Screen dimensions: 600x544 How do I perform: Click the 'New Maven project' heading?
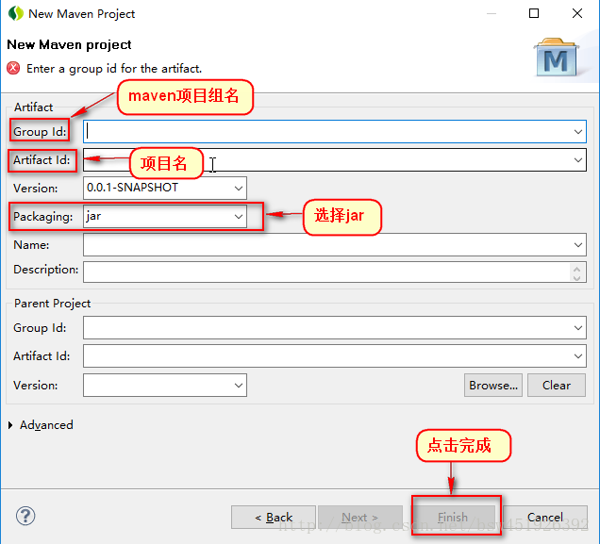69,44
